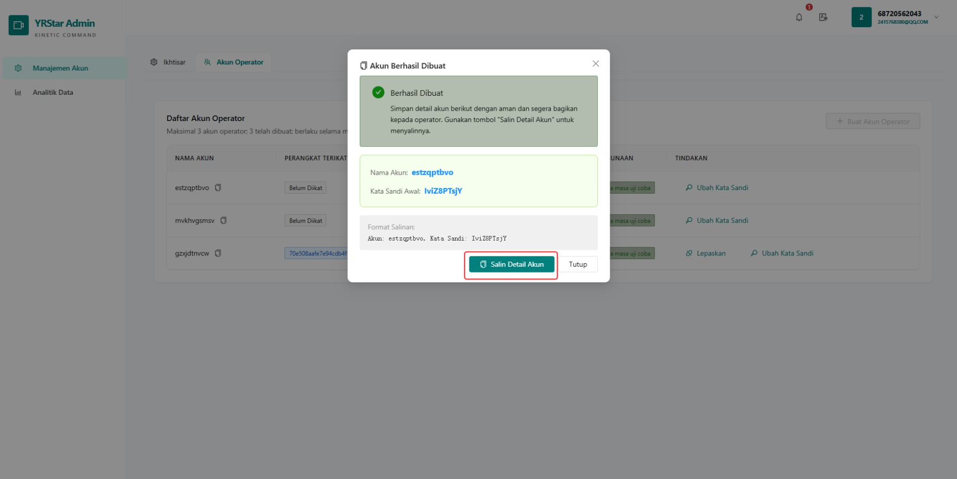Click the green user avatar badge
957x479 pixels.
861,17
